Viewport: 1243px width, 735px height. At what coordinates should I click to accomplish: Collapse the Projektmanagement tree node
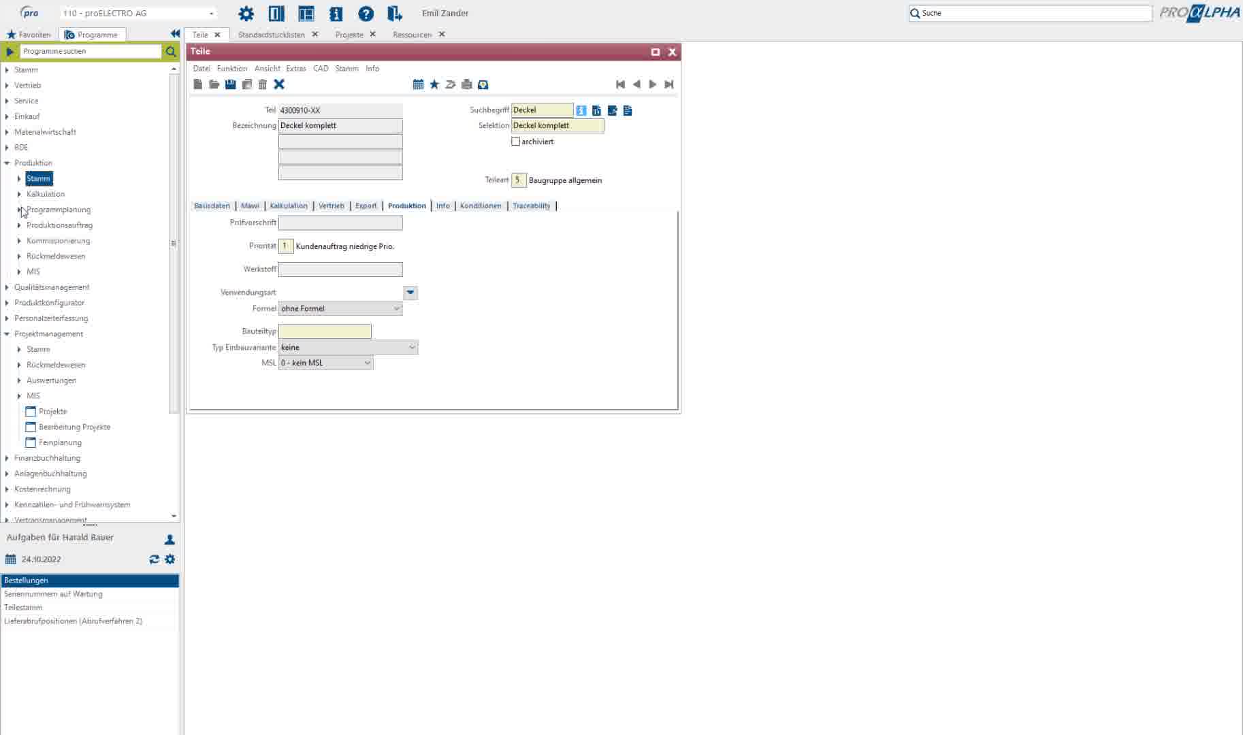[7, 333]
